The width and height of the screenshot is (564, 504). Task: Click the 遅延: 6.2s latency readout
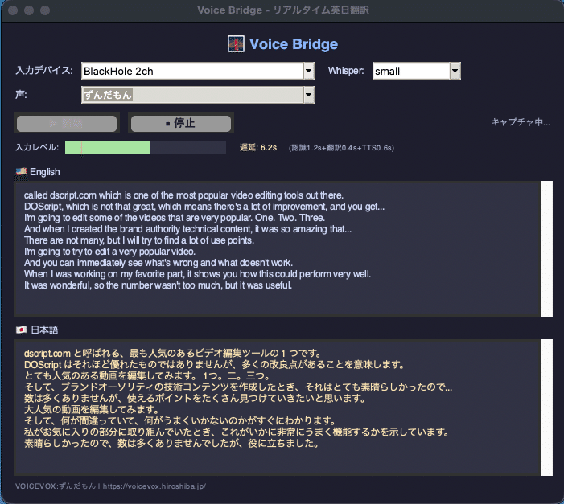(258, 148)
